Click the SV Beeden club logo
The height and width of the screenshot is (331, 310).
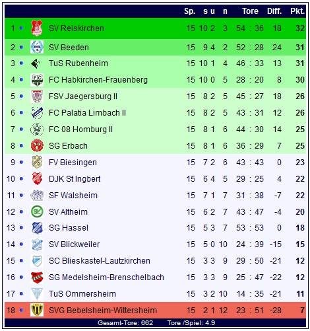pyautogui.click(x=37, y=47)
